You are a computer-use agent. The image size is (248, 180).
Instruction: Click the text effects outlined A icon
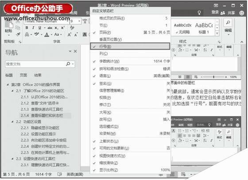pyautogui.click(x=27, y=34)
